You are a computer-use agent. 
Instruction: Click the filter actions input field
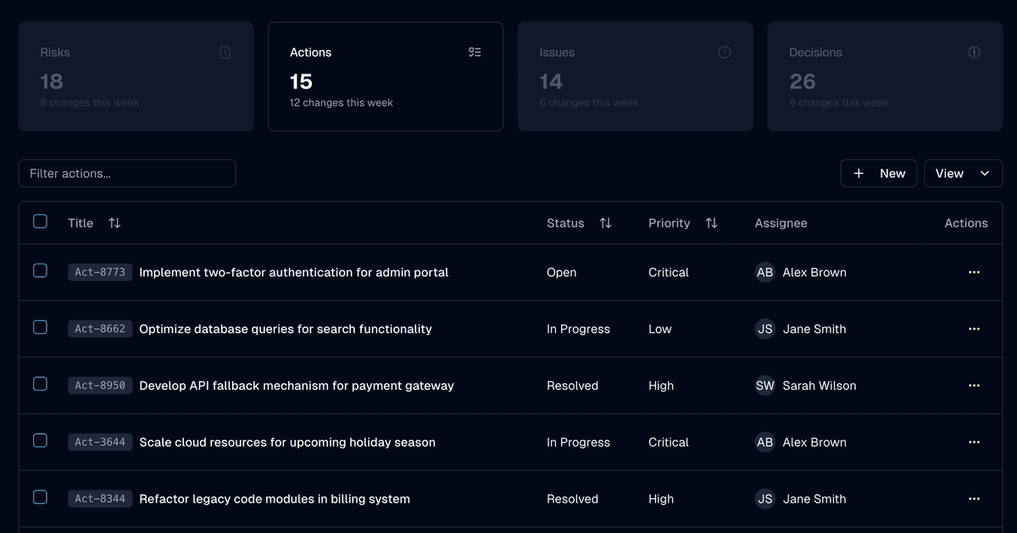(x=127, y=173)
